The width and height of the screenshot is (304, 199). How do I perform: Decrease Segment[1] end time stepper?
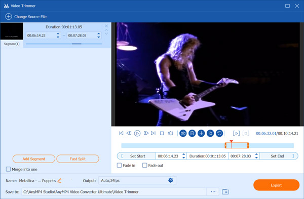coord(99,37)
